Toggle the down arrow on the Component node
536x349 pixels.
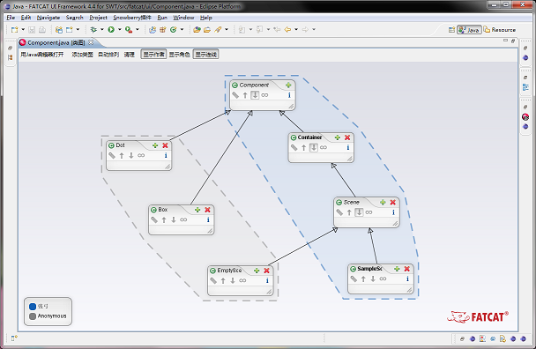[x=255, y=95]
